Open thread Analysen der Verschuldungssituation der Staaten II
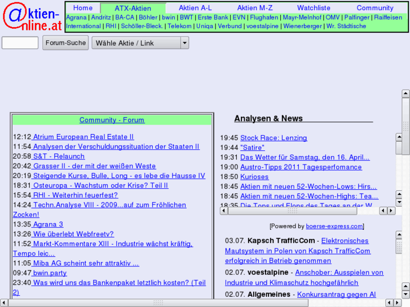This screenshot has height=307, width=410. [x=115, y=146]
